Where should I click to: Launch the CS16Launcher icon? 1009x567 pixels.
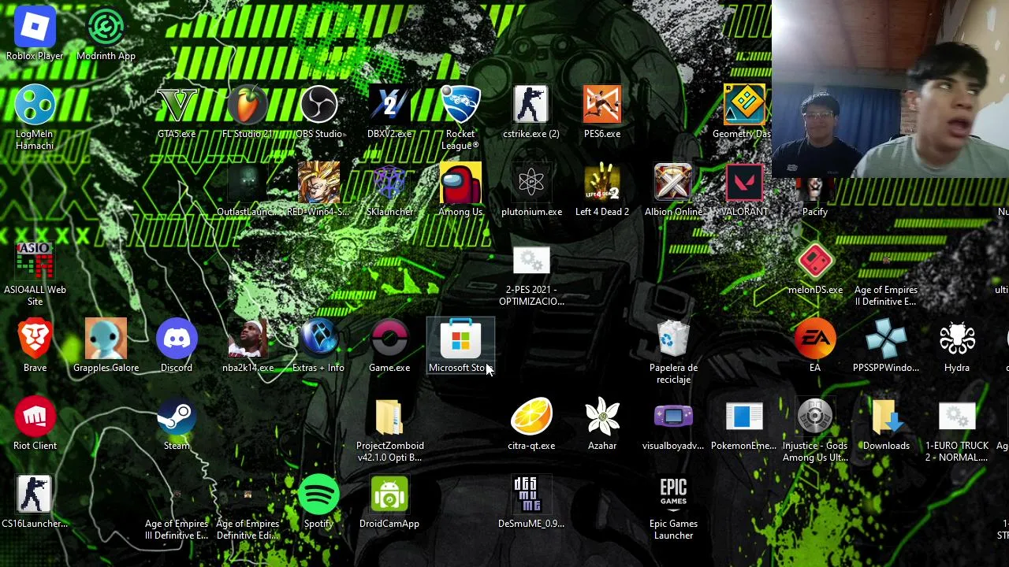[35, 495]
